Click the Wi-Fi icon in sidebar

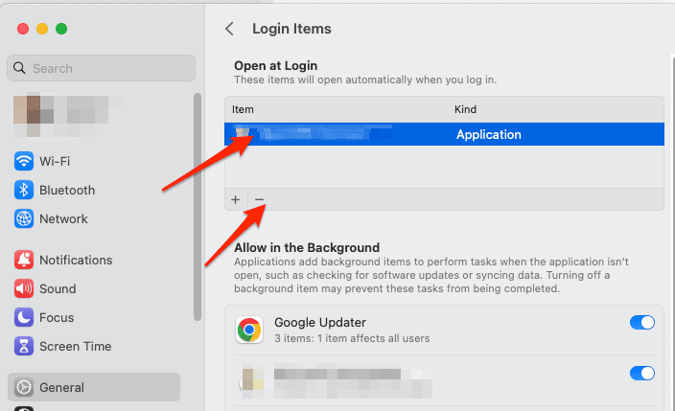click(24, 161)
